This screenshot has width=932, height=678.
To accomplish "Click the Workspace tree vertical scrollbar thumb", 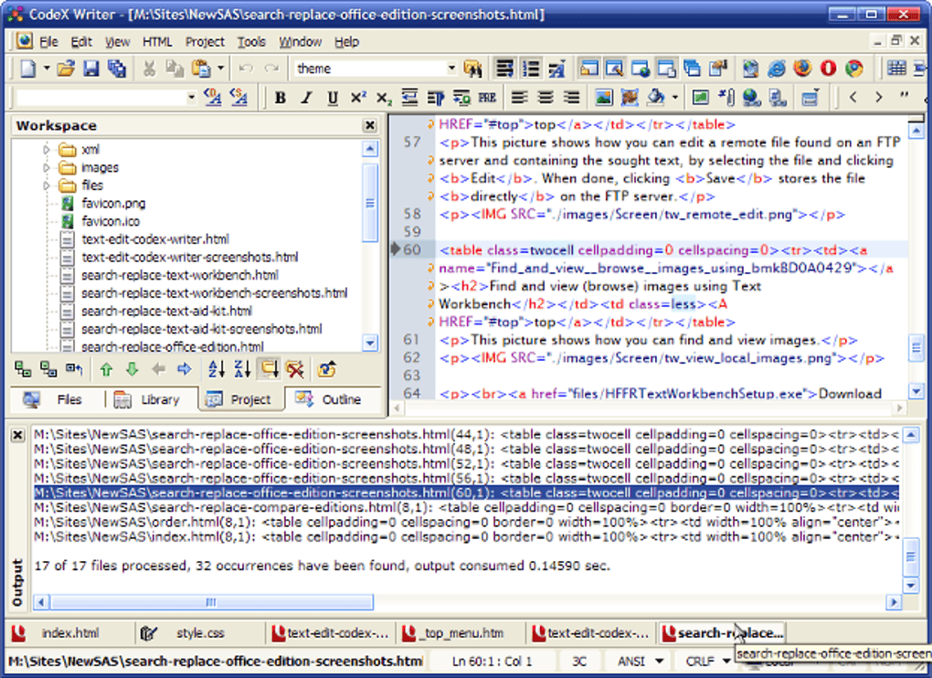I will pyautogui.click(x=370, y=203).
